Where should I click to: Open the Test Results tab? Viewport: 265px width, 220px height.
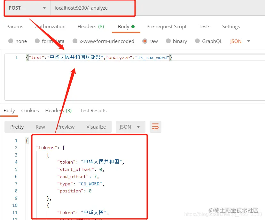tap(93, 111)
